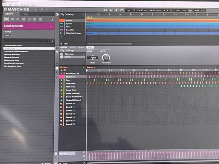Switch to the Files tab
Image resolution: width=219 pixels, height=164 pixels.
click(25, 14)
